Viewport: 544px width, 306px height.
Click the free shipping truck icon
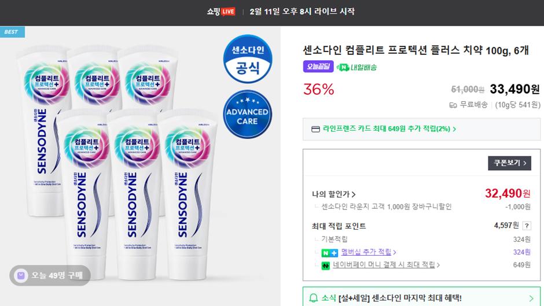coord(453,105)
